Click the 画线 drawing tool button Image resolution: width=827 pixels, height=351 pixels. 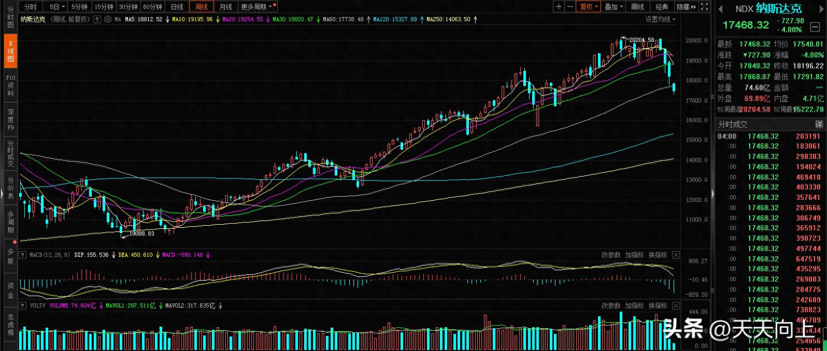[x=637, y=7]
